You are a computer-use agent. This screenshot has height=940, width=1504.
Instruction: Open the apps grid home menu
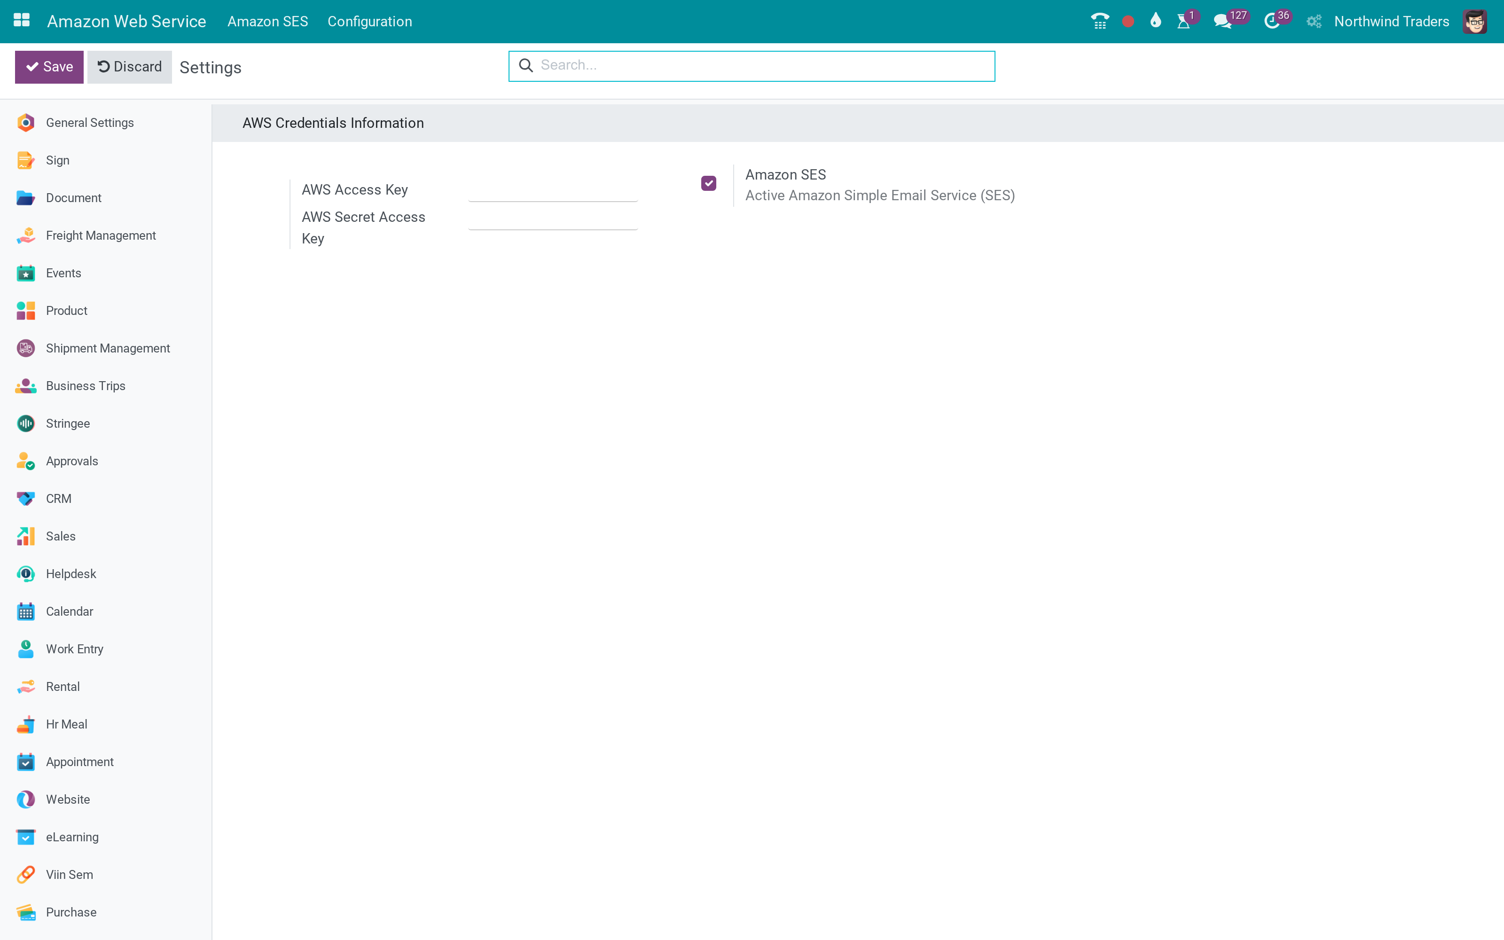[x=22, y=21]
